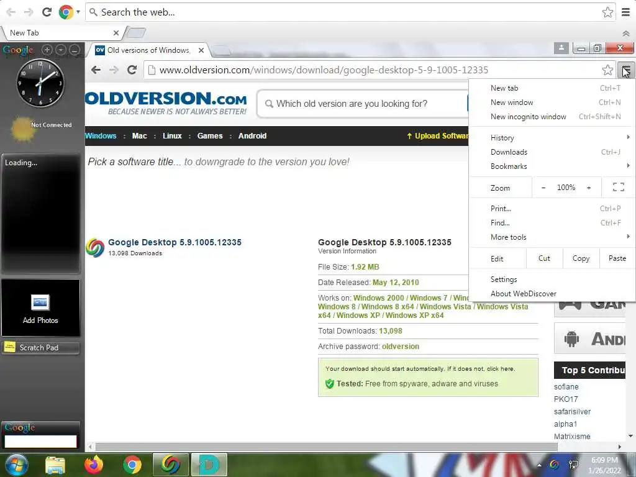Go forward in the inner browser window
Screen dimensions: 636x477
pos(114,70)
